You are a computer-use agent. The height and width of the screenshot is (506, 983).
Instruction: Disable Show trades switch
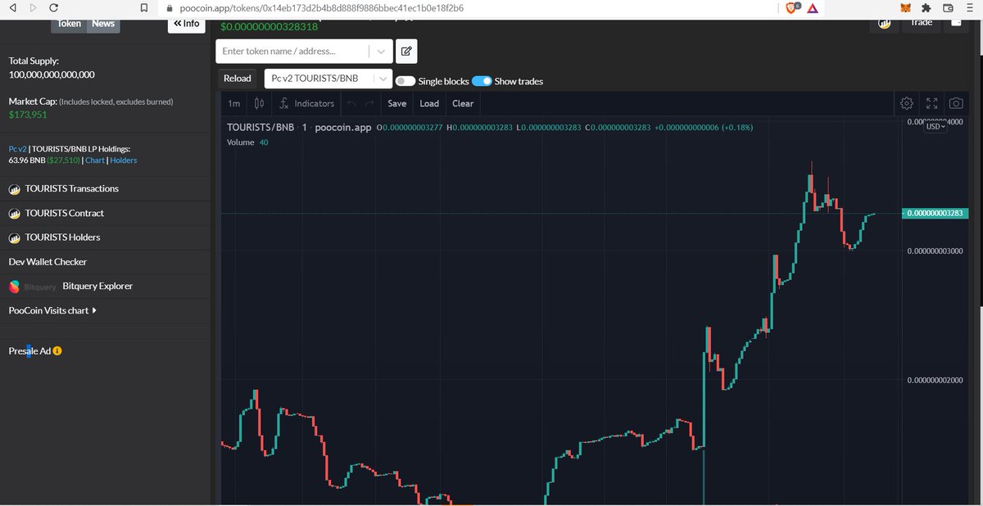pos(482,81)
